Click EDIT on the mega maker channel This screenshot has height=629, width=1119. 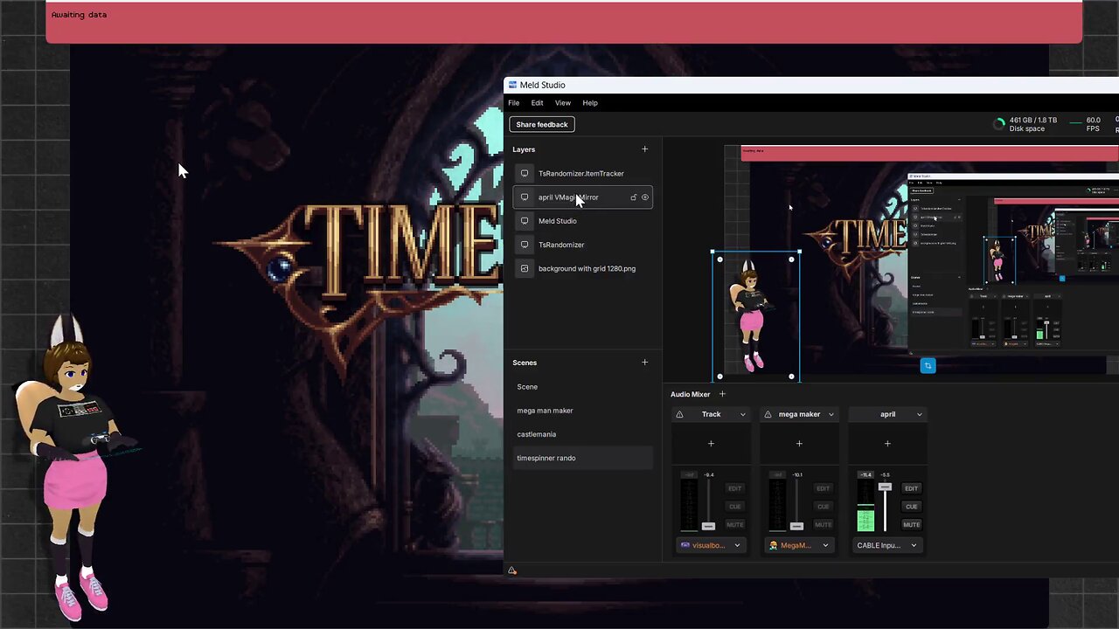pyautogui.click(x=823, y=488)
